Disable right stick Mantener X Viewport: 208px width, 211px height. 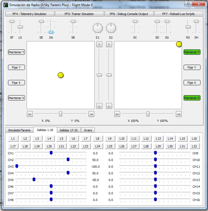click(x=192, y=98)
